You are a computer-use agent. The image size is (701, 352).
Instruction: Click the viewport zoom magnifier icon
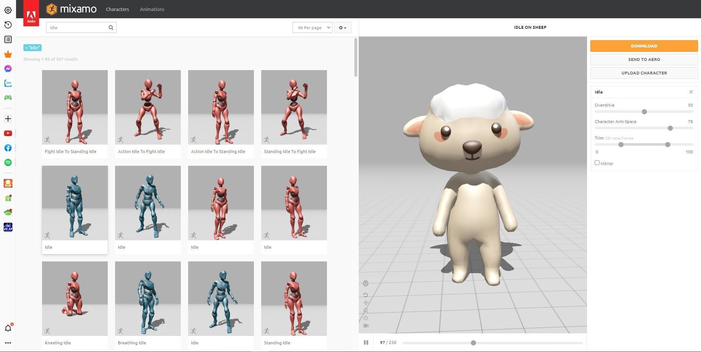click(366, 310)
